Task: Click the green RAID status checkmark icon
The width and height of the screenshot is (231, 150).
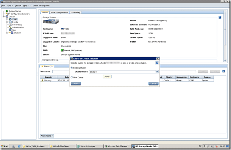Action: pos(62,50)
